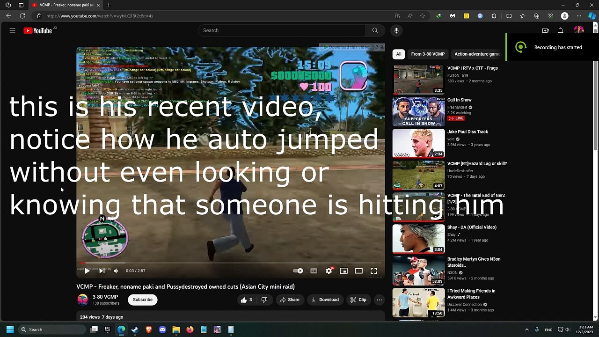Screen dimensions: 599x337
Task: Open the Call In Show live video
Action: 418,111
